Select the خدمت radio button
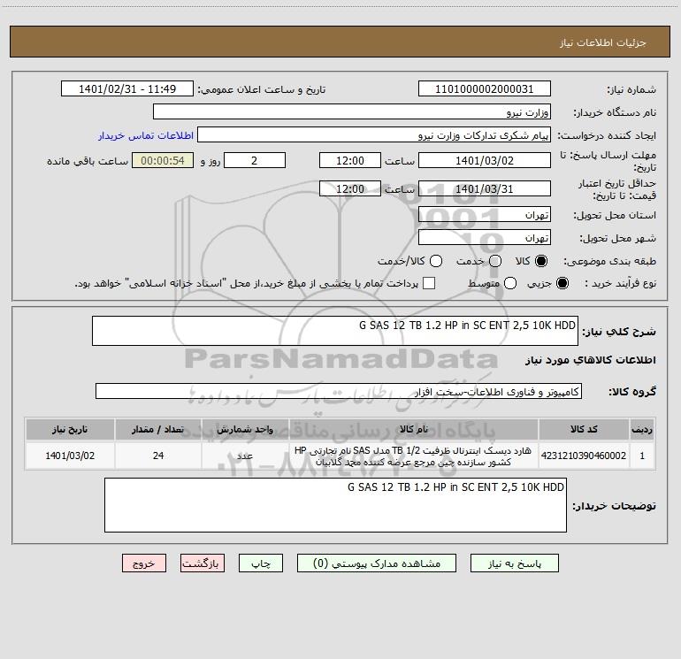Screen dimensions: 681x659 (495, 261)
